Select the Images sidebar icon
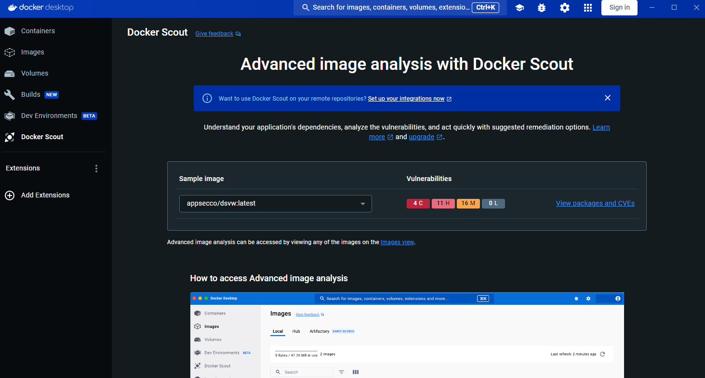705x378 pixels. click(10, 52)
